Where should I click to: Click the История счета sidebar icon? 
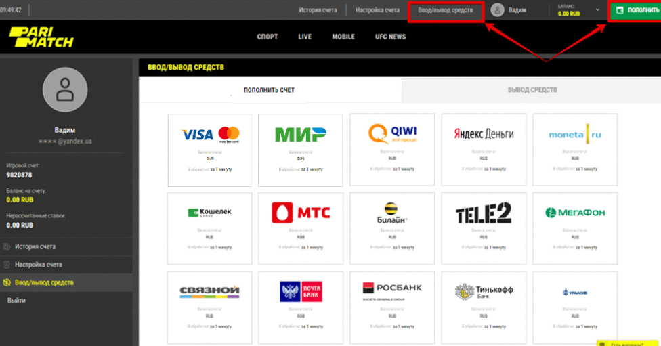point(7,246)
